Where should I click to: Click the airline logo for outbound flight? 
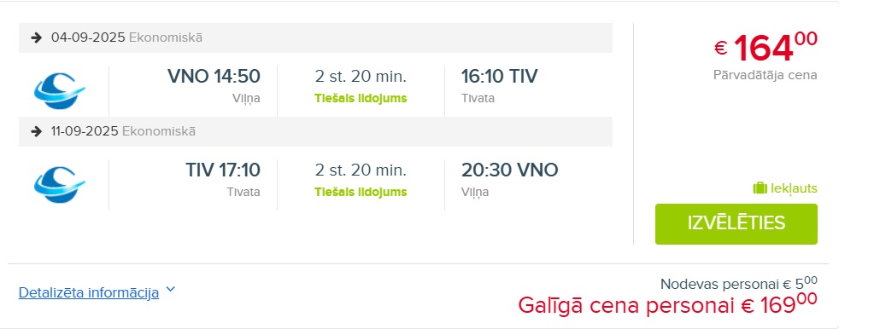[59, 90]
